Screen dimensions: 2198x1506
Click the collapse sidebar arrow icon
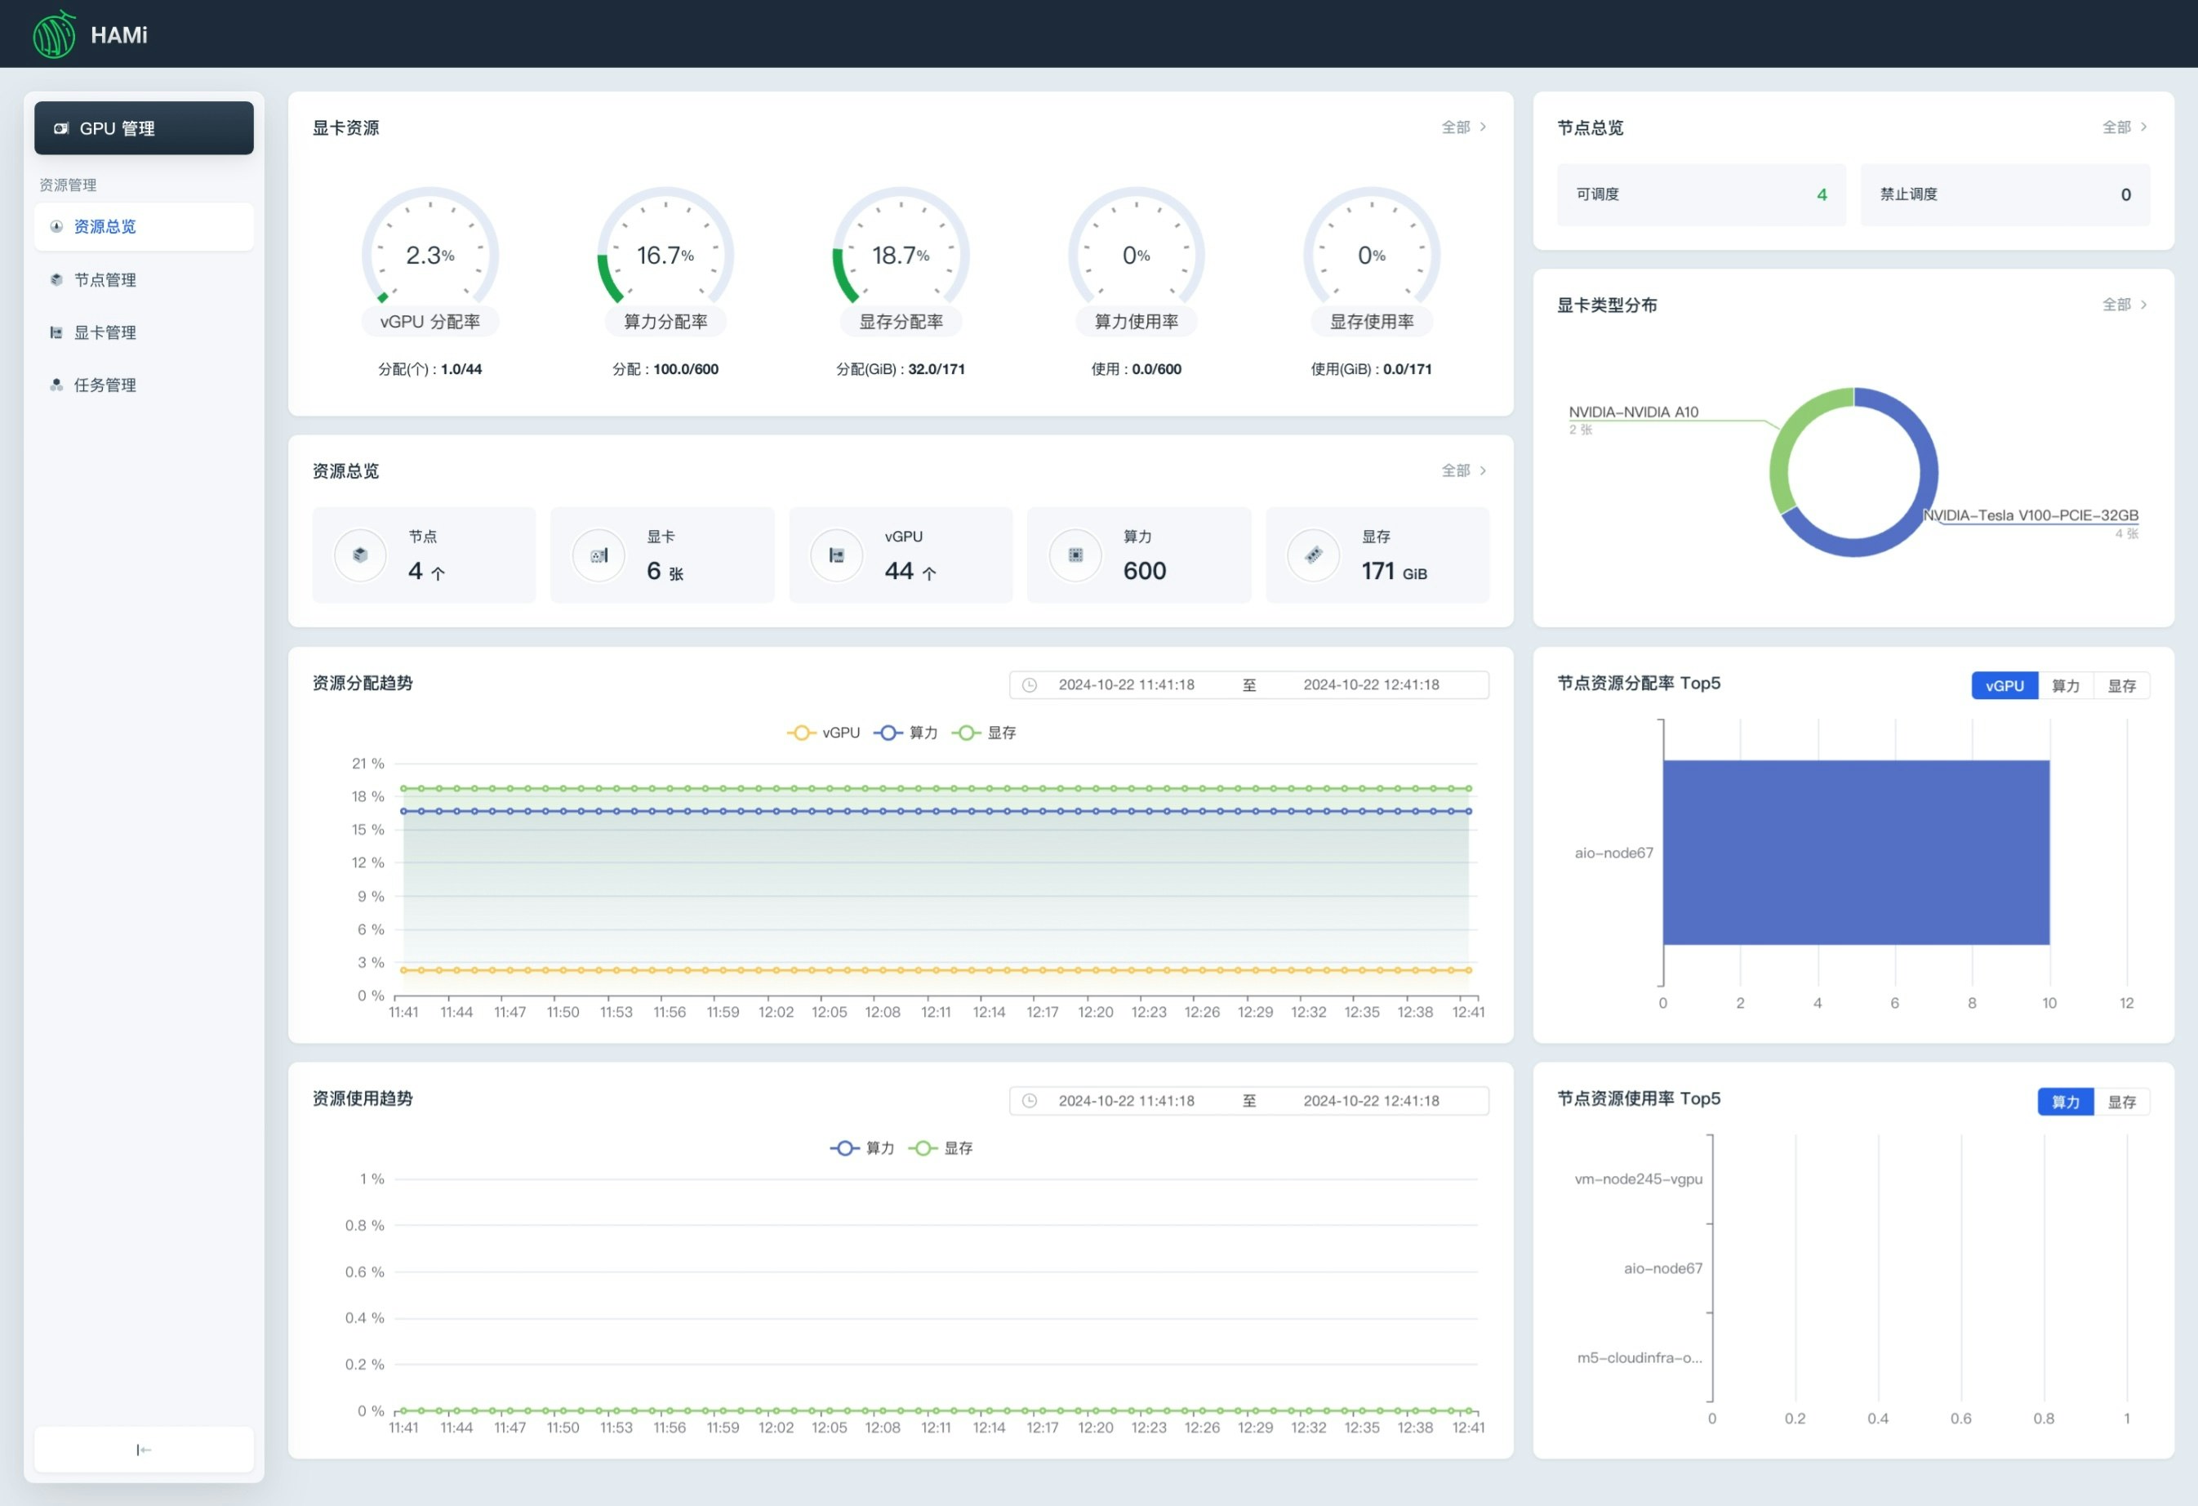point(144,1450)
